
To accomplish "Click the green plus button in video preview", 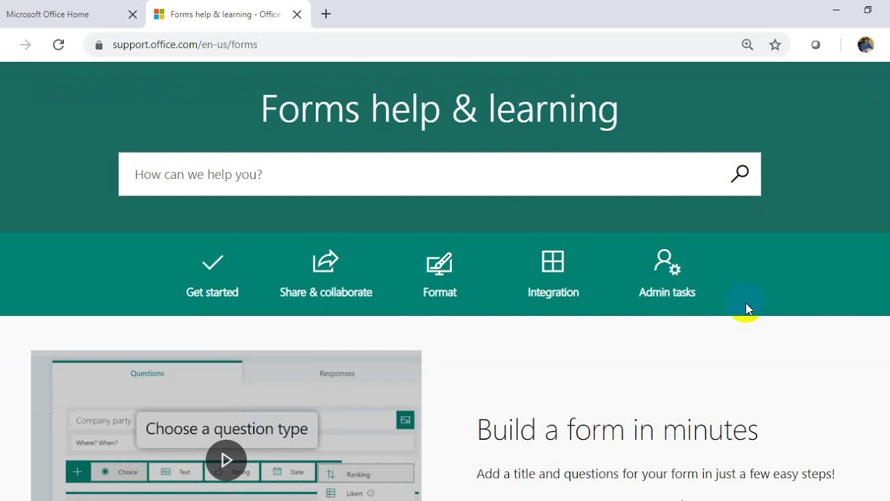I will [x=78, y=472].
